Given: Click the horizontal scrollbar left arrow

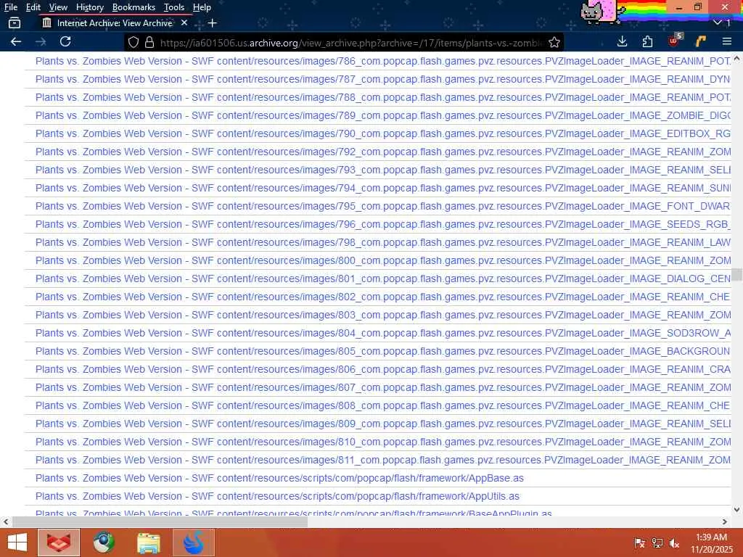Looking at the screenshot, I should point(6,522).
